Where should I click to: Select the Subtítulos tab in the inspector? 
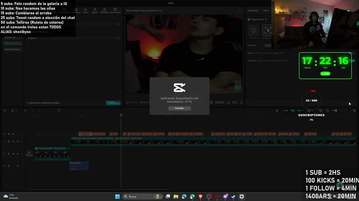point(253,11)
